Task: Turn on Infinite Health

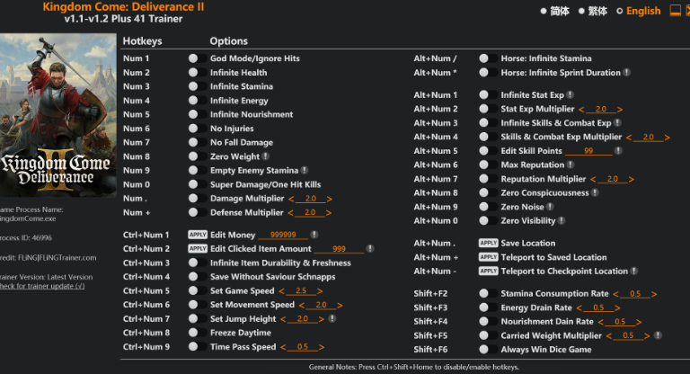Action: tap(193, 73)
